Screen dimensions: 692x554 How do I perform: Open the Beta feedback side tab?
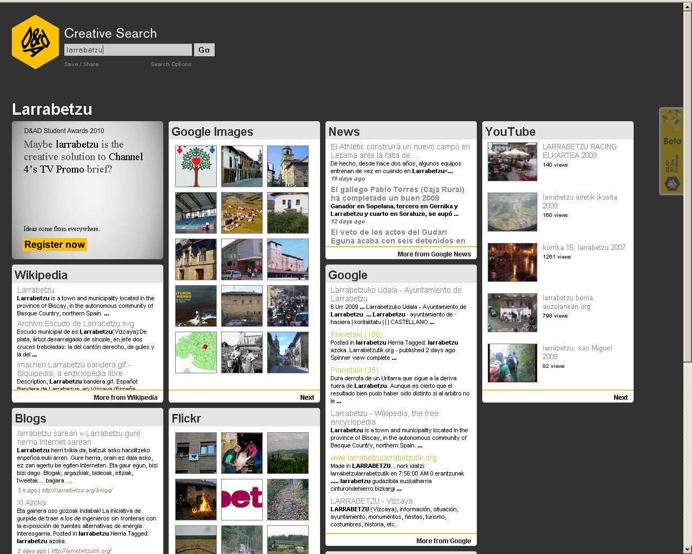(x=672, y=151)
